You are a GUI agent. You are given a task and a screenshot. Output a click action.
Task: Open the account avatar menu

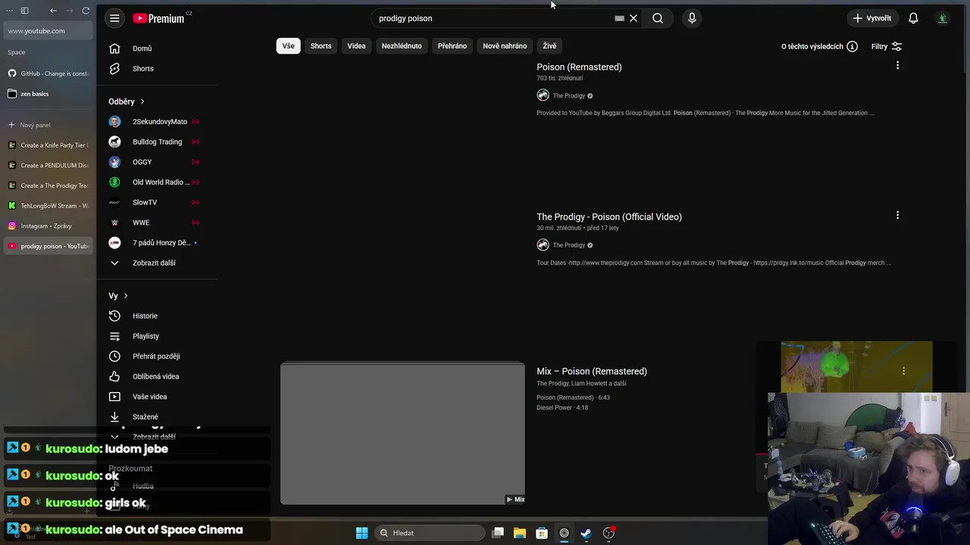point(943,18)
